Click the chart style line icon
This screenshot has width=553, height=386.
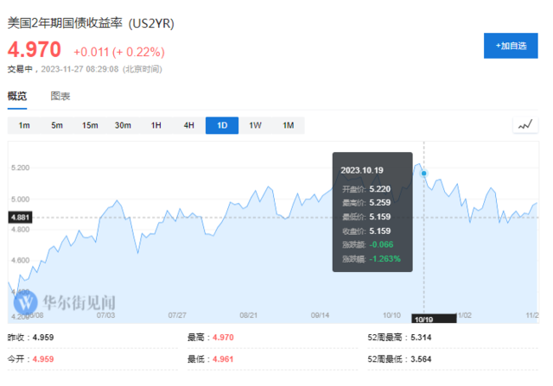pos(525,125)
